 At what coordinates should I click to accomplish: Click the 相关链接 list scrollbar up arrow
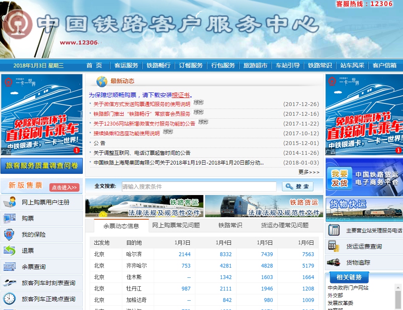398,288
